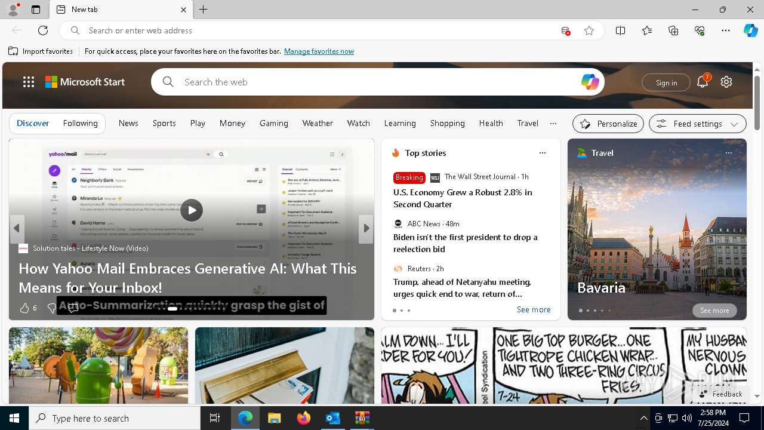This screenshot has height=430, width=764.
Task: Open Android statues article thumbnail
Action: [x=98, y=365]
